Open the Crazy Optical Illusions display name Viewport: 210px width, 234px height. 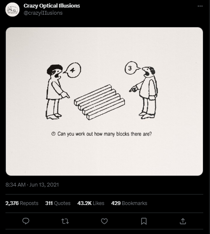coord(52,5)
